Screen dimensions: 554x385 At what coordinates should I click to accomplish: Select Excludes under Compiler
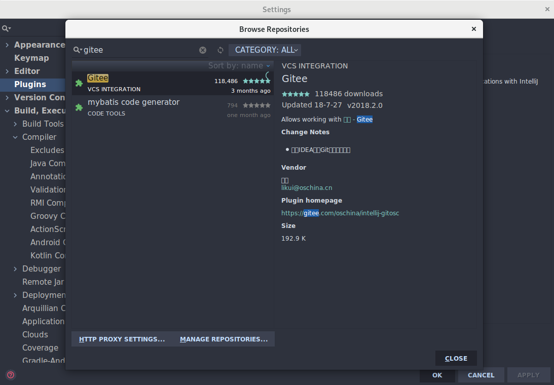pyautogui.click(x=47, y=150)
